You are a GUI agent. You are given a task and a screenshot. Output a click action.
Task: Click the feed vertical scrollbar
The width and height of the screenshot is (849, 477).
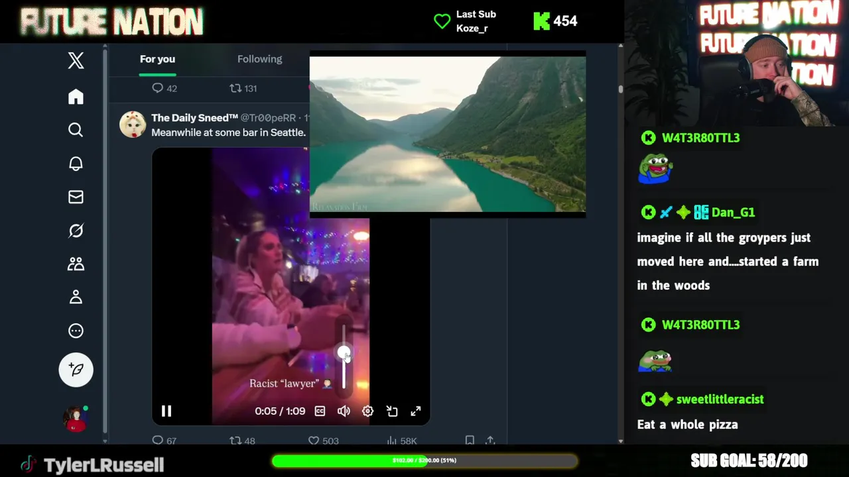coord(621,89)
